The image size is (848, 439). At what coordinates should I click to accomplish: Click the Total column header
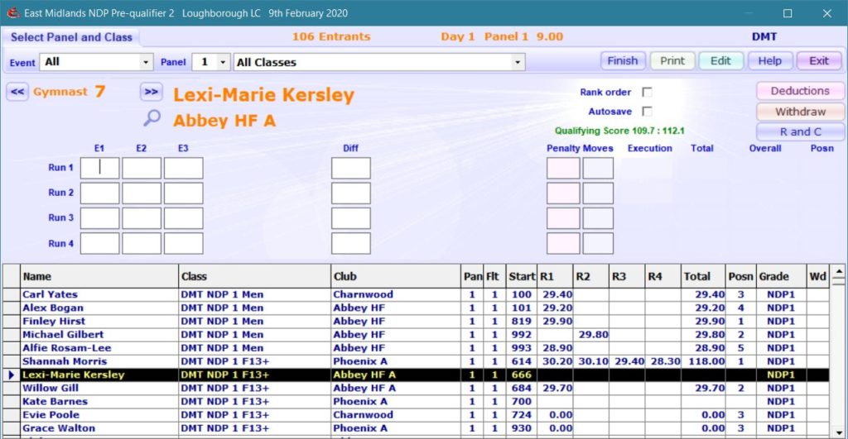702,276
